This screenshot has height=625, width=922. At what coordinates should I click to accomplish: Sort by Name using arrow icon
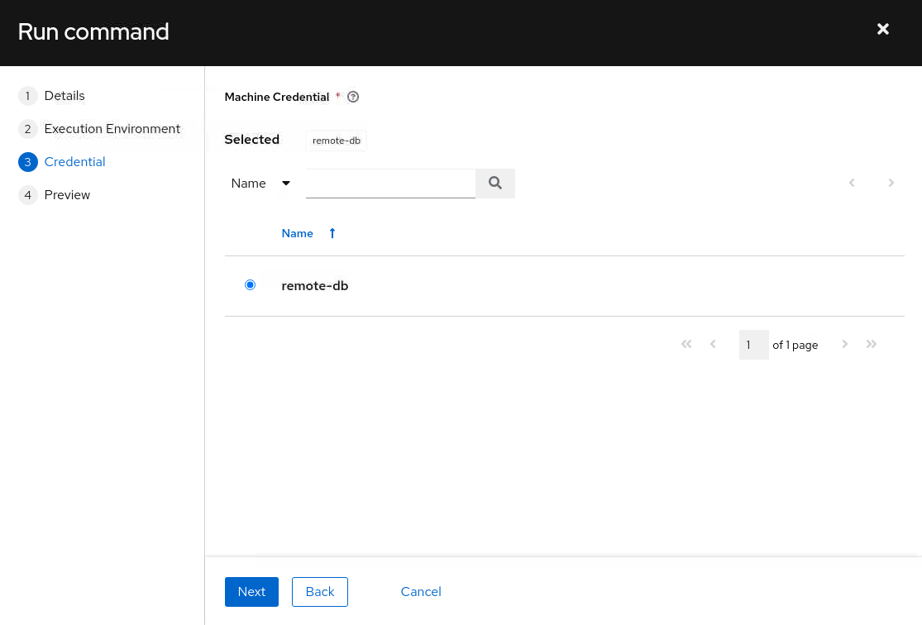point(332,233)
